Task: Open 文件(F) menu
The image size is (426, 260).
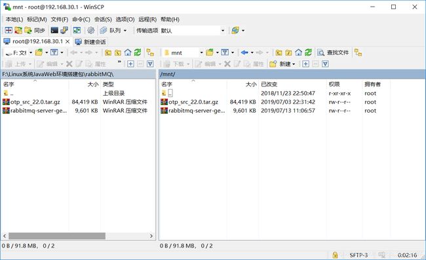Action: 60,19
